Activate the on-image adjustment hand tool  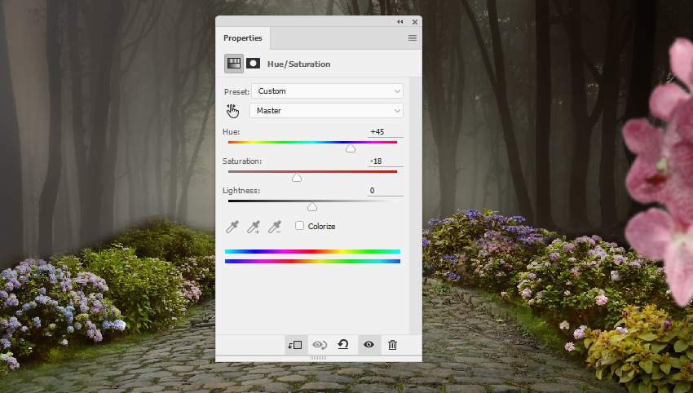click(232, 111)
